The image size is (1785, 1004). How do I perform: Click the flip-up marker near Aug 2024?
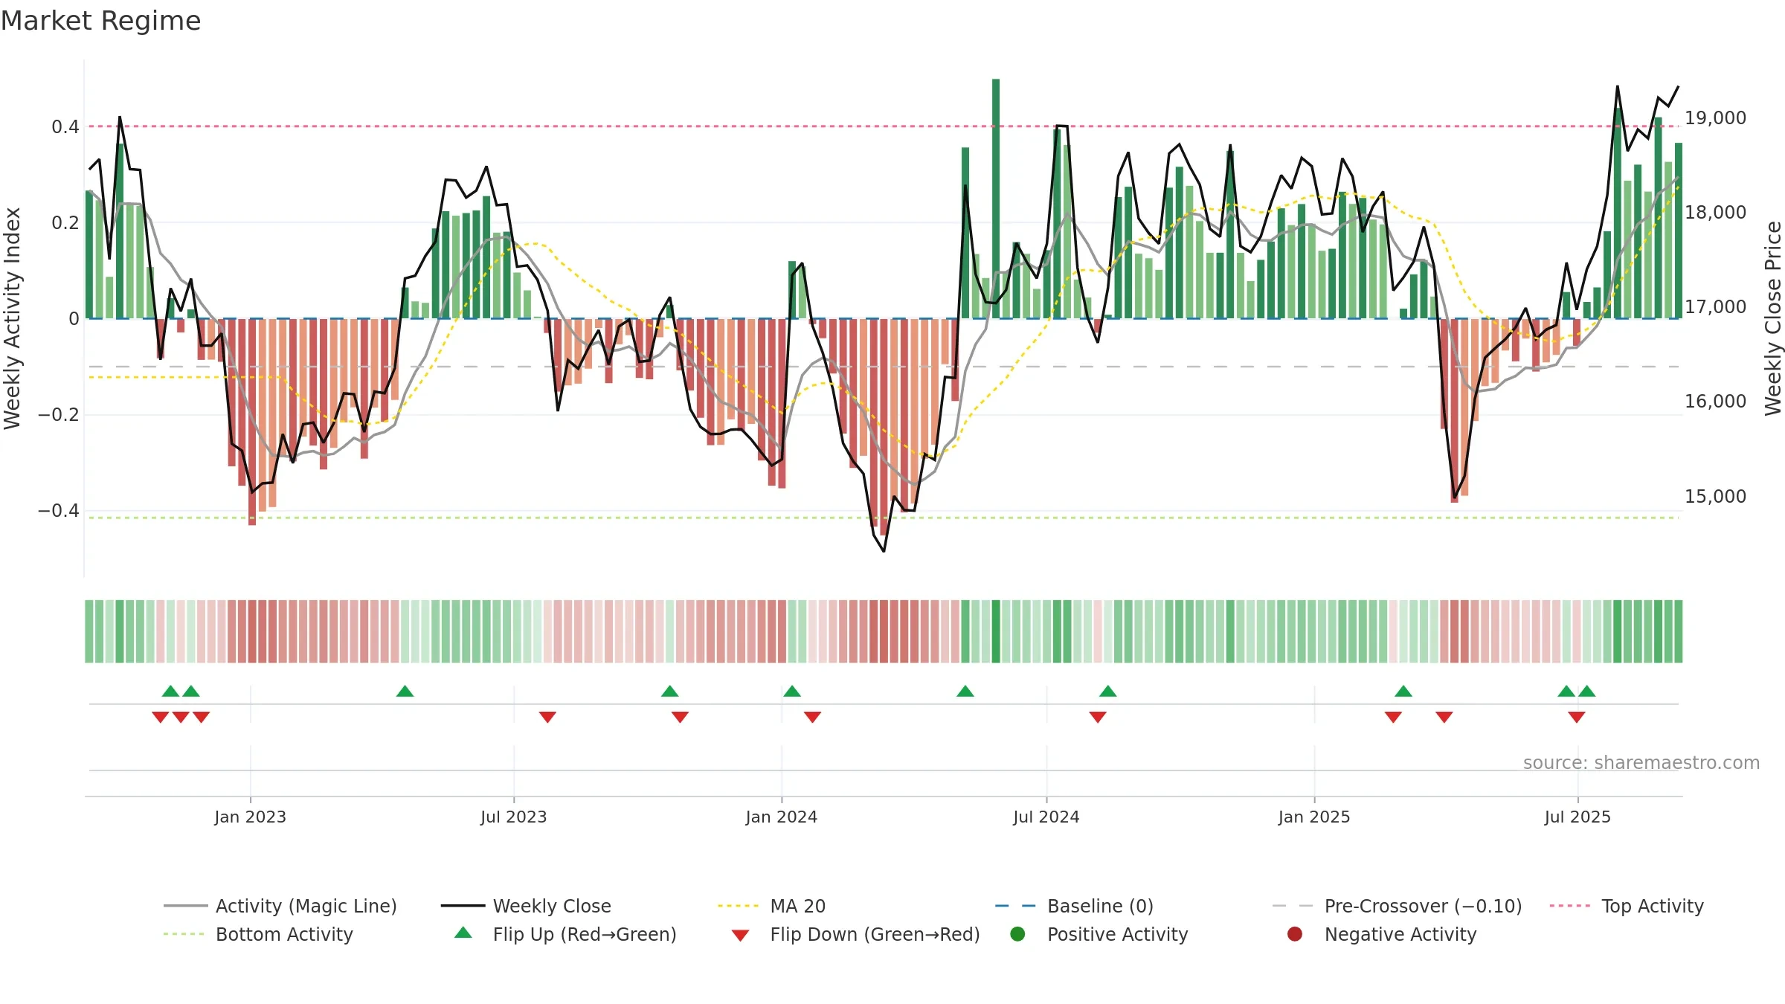pos(1108,692)
